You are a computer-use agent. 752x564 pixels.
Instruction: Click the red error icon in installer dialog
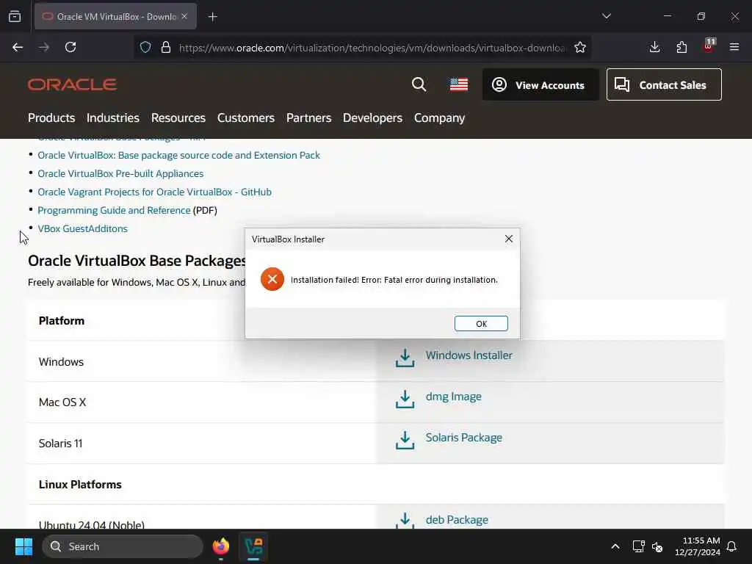tap(272, 279)
